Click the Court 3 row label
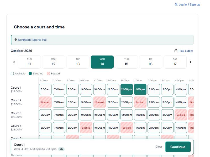The height and width of the screenshot is (157, 210). coord(16,113)
